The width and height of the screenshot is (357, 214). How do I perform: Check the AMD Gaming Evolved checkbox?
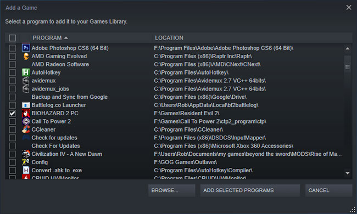pos(13,56)
